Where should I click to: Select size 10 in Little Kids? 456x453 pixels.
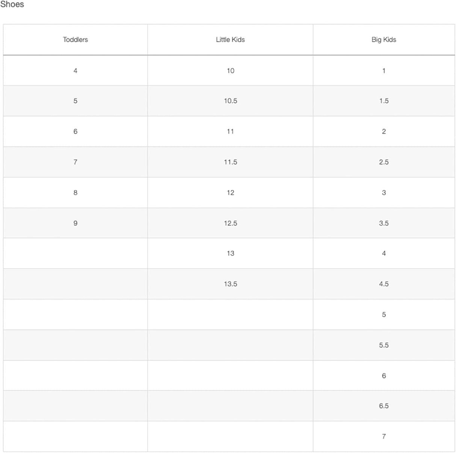pyautogui.click(x=230, y=71)
